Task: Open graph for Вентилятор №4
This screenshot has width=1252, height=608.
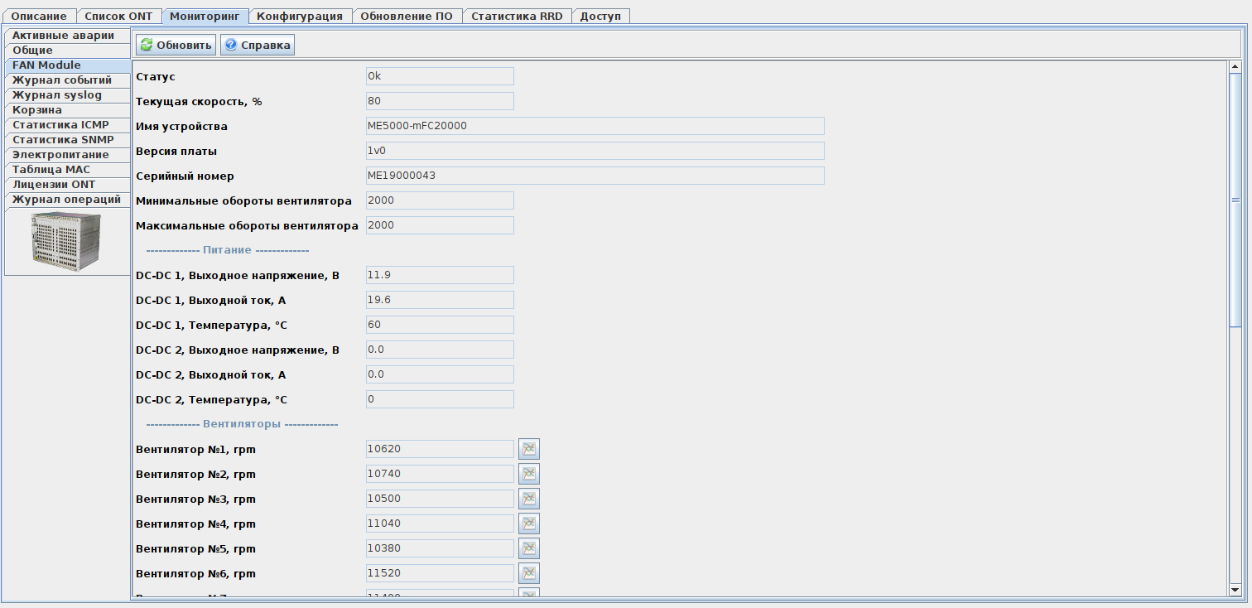Action: (x=529, y=524)
